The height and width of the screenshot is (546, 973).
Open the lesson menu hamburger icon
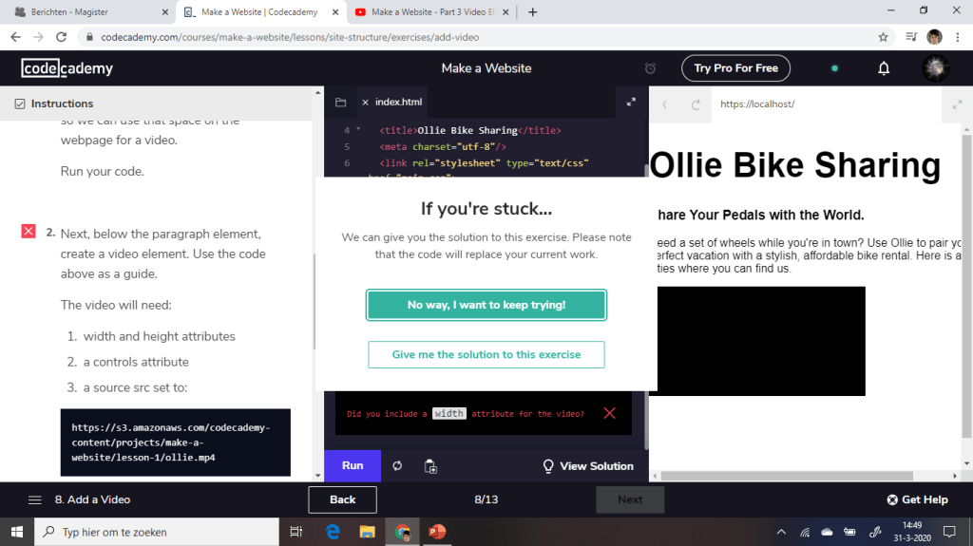35,499
